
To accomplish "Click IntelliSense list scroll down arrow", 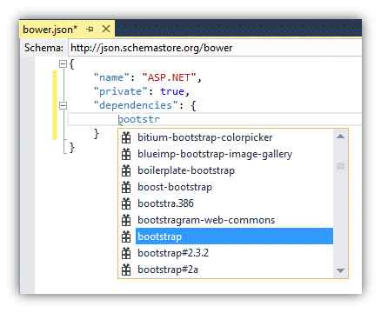I will coord(340,270).
